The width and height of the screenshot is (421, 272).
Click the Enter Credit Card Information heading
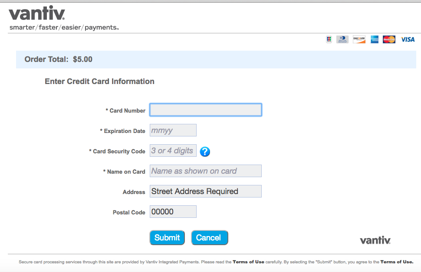click(100, 81)
